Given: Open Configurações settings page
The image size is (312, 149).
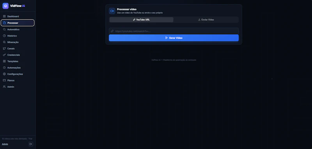Looking at the screenshot, I should [x=18, y=74].
